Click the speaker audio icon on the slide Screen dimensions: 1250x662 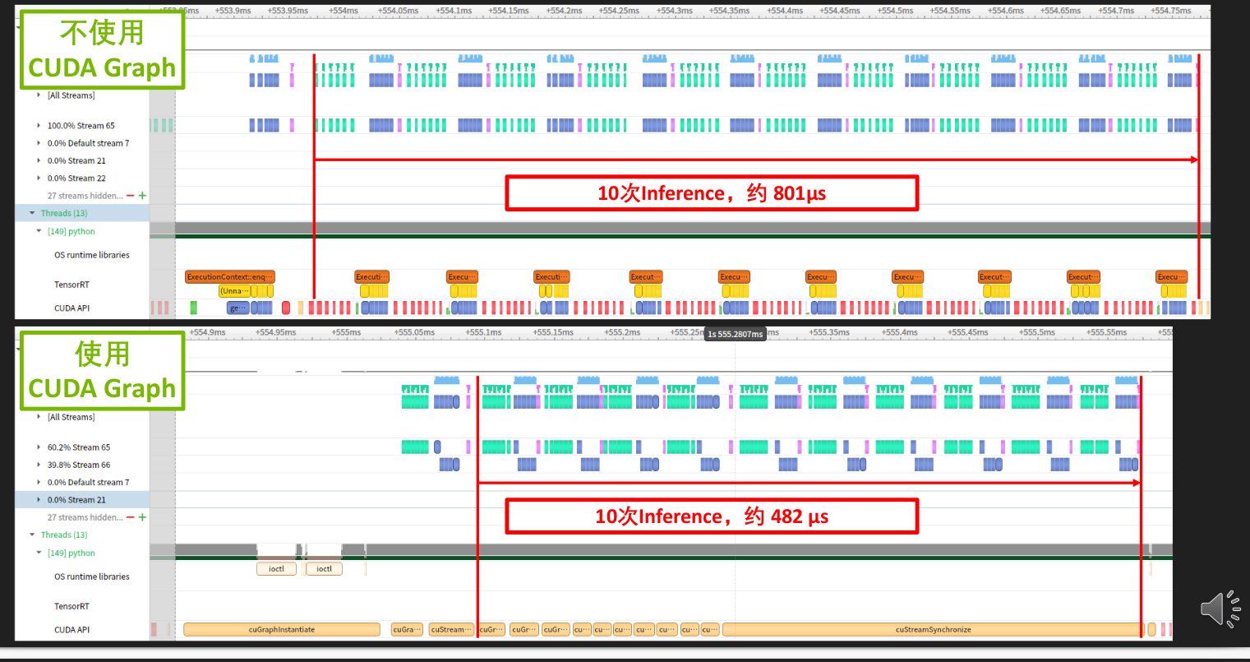[x=1220, y=609]
